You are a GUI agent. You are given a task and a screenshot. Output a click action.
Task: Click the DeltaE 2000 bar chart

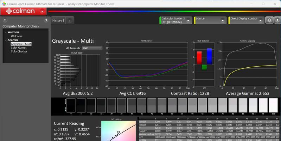click(x=80, y=70)
